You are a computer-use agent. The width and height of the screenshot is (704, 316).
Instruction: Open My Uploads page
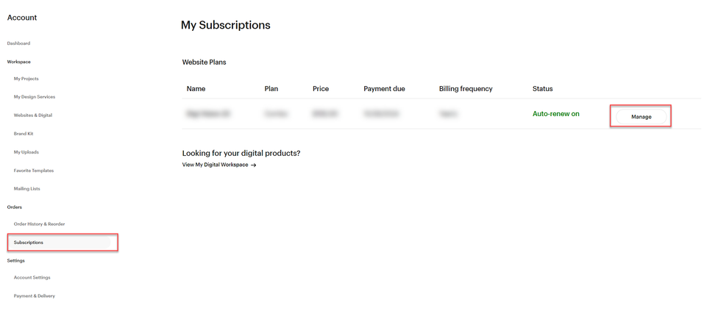tap(26, 152)
